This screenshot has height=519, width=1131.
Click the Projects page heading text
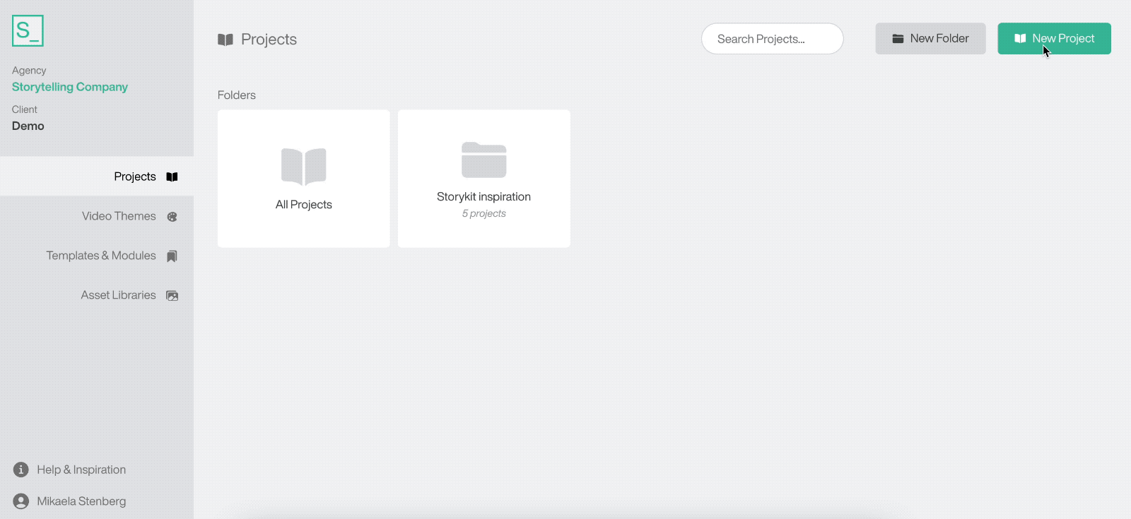pos(269,40)
